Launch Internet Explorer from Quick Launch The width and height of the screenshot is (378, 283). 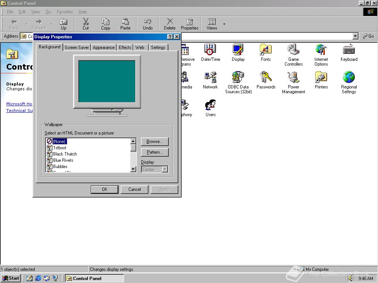pos(38,278)
